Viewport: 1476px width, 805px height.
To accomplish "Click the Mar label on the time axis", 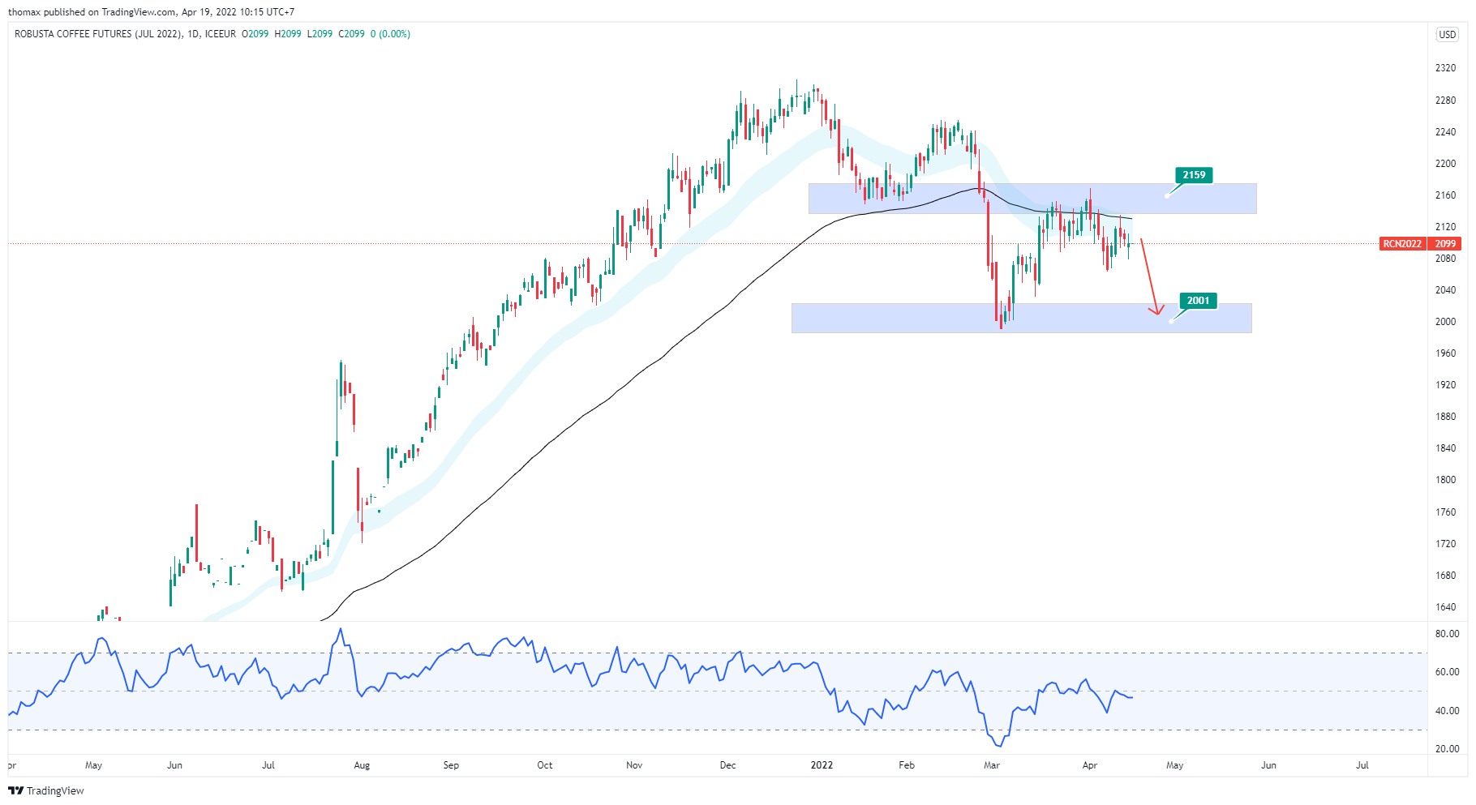I will pyautogui.click(x=992, y=765).
